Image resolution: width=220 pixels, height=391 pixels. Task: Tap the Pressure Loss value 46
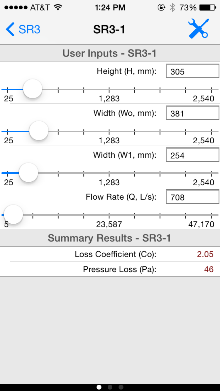point(209,269)
